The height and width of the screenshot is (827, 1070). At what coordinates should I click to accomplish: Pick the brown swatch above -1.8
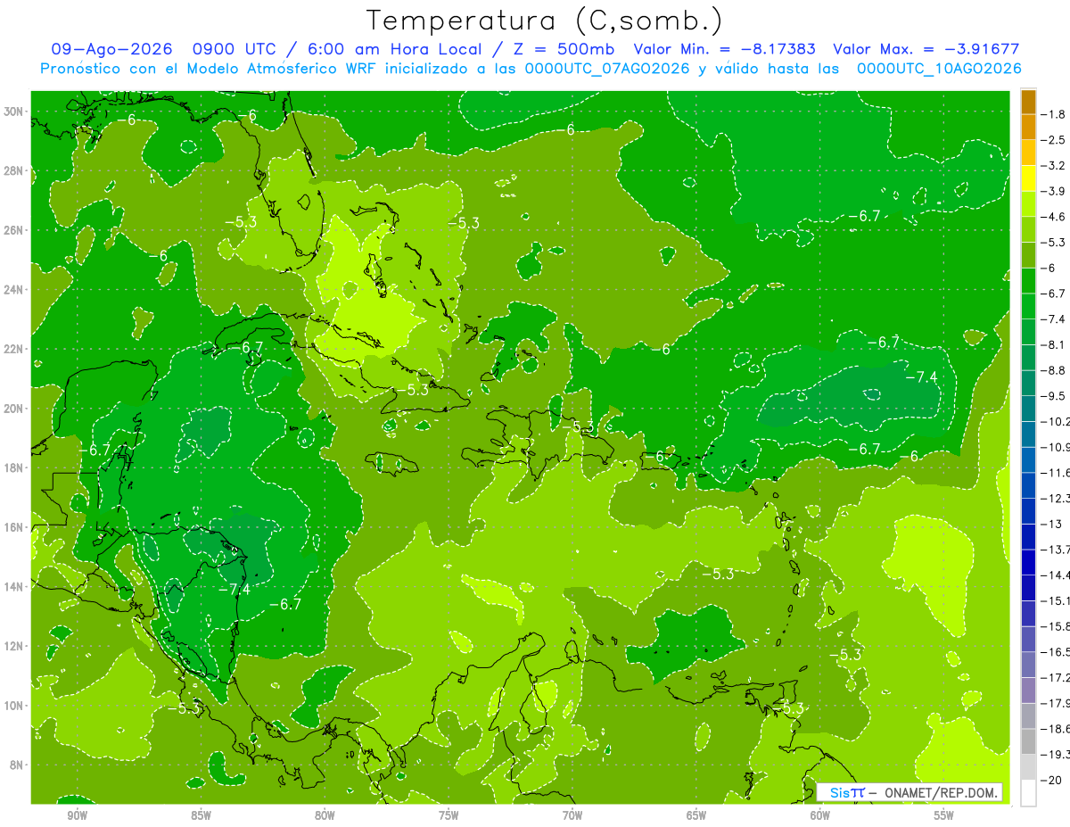point(1028,102)
